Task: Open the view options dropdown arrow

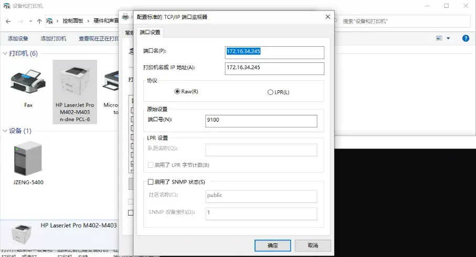Action: pyautogui.click(x=448, y=38)
